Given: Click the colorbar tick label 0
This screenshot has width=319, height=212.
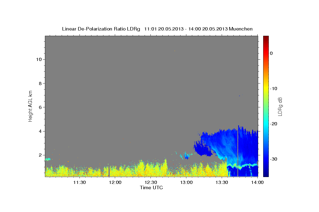Looking at the screenshot, I should tap(271, 53).
